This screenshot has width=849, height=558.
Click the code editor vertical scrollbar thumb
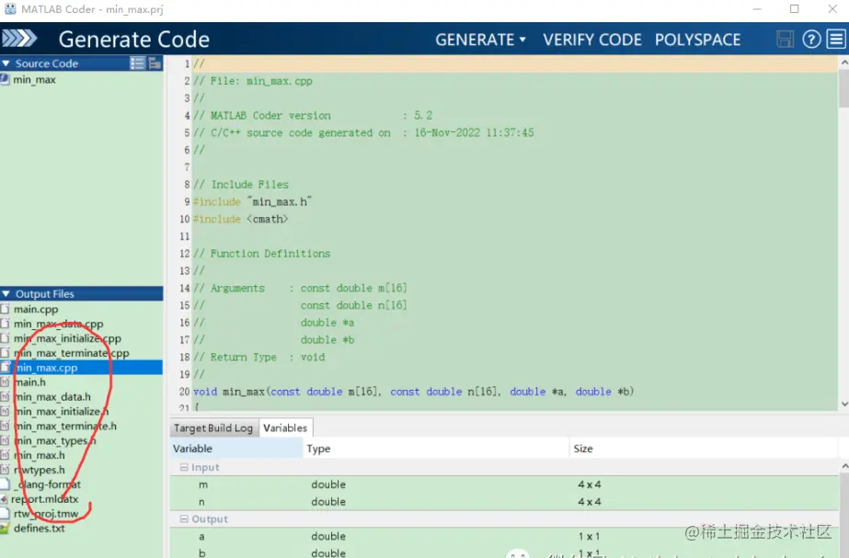[844, 88]
